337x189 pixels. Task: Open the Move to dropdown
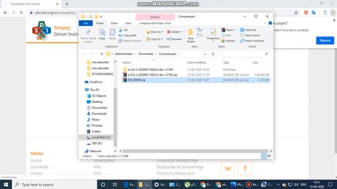[x=154, y=31]
